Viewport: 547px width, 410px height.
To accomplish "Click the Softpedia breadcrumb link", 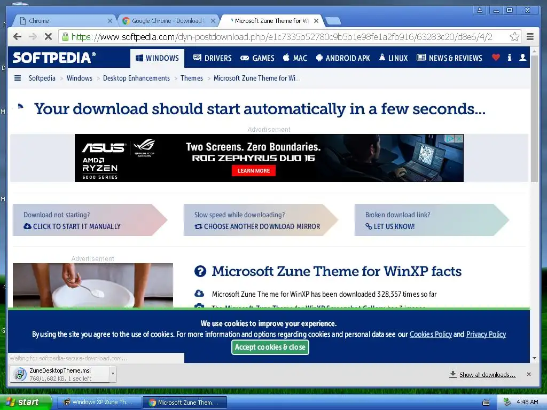I will (x=42, y=78).
